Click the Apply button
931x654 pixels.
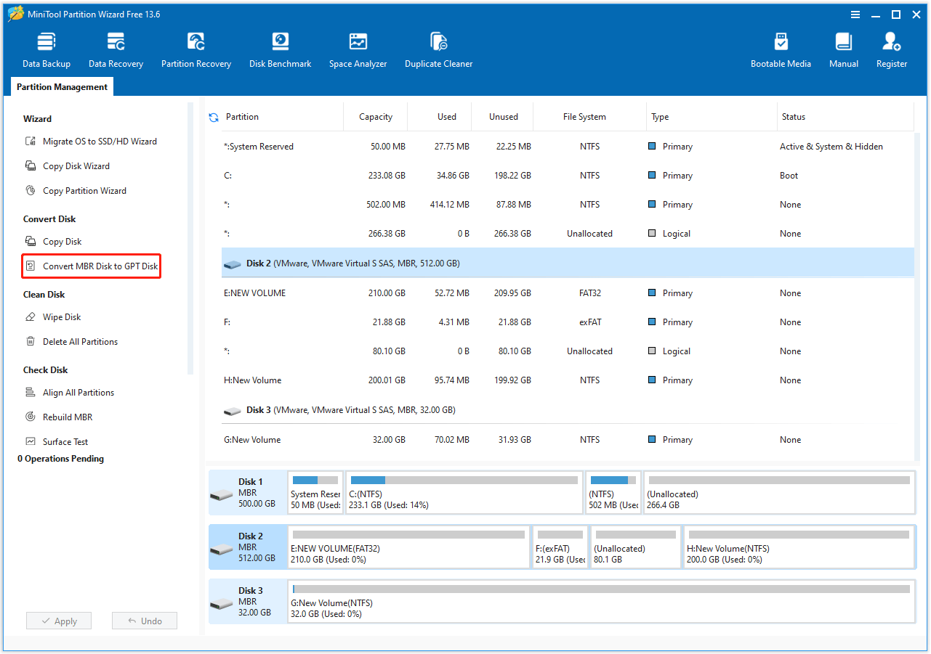[x=59, y=621]
